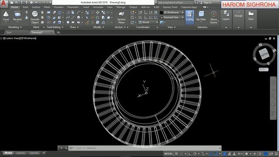
Task: Expand the Draw panel
Action: pos(74,27)
